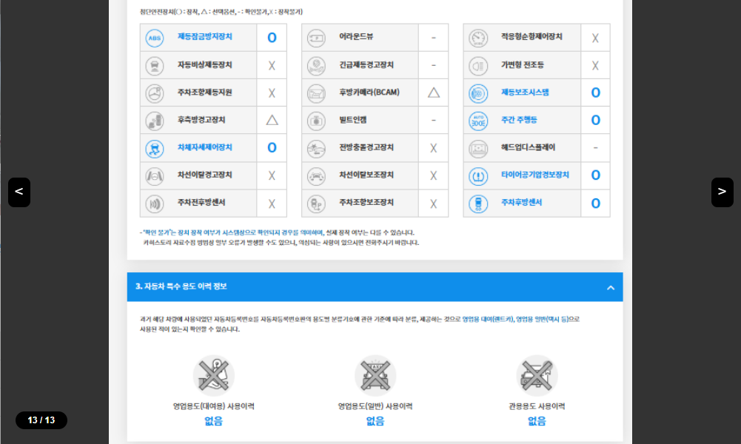Collapse the 자동차 특수 용도 이력 정보 section

(x=611, y=287)
